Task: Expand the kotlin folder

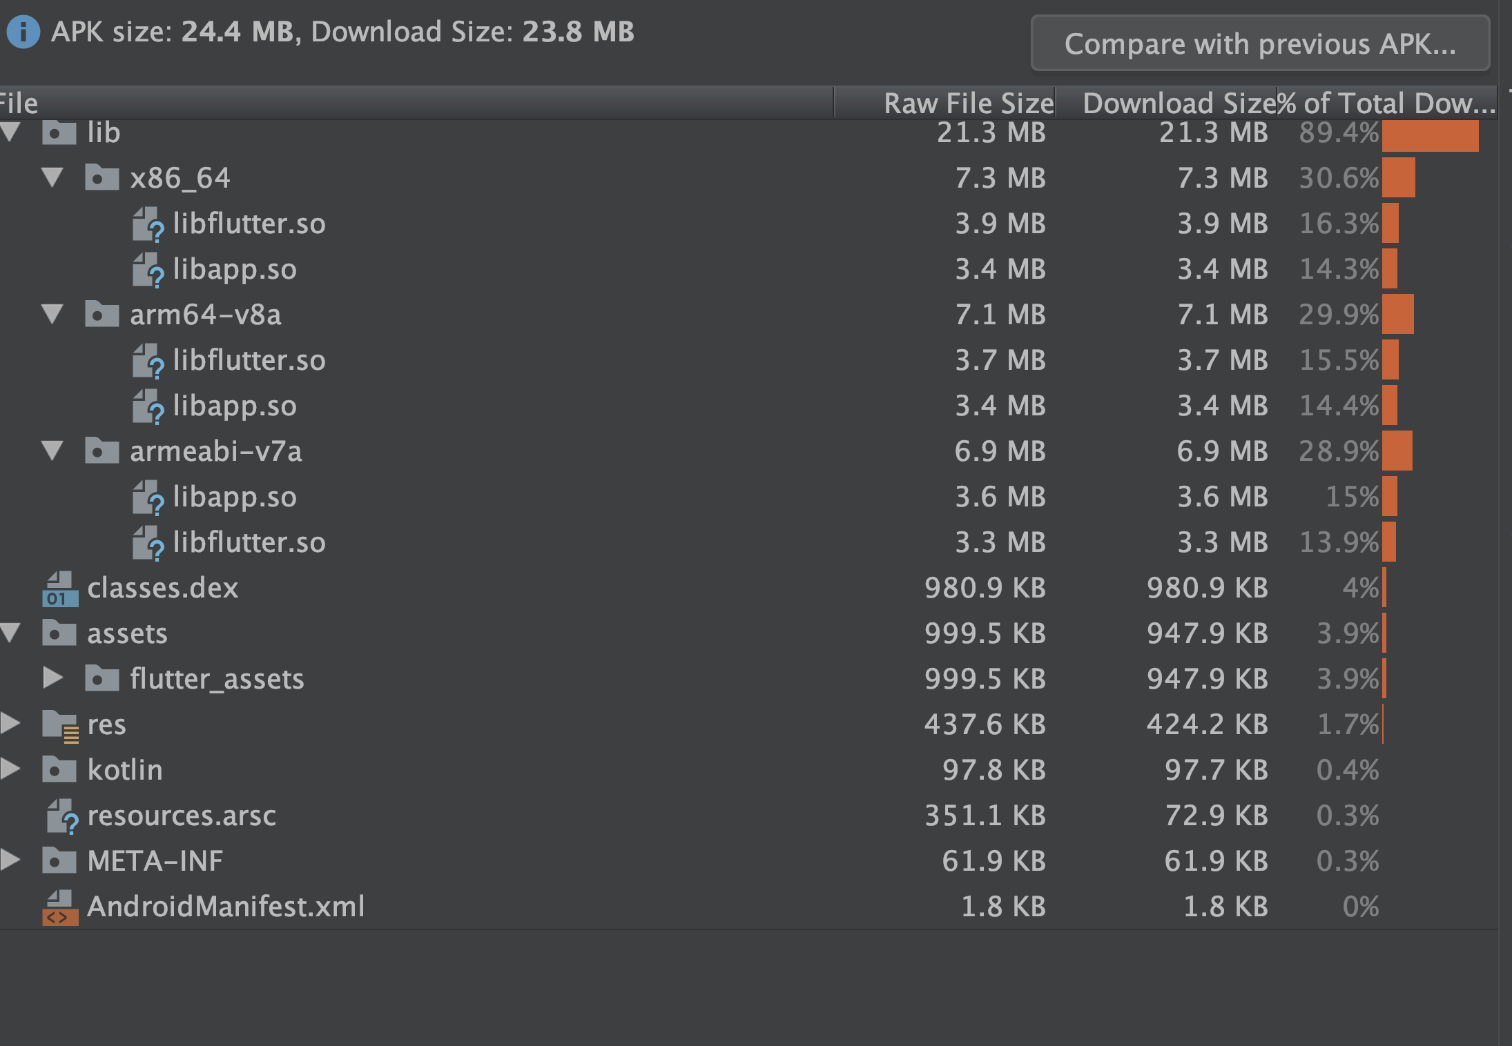Action: coord(10,769)
